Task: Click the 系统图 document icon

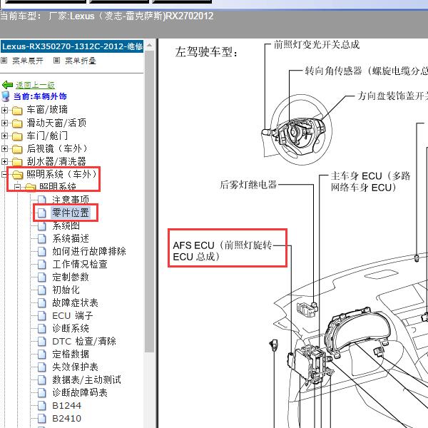Action: pos(42,225)
